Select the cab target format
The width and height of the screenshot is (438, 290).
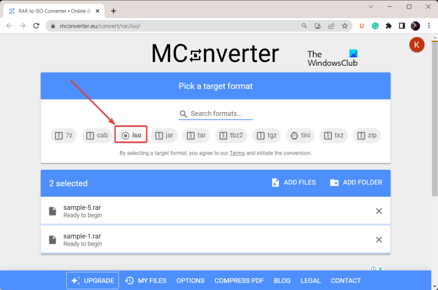coord(97,135)
